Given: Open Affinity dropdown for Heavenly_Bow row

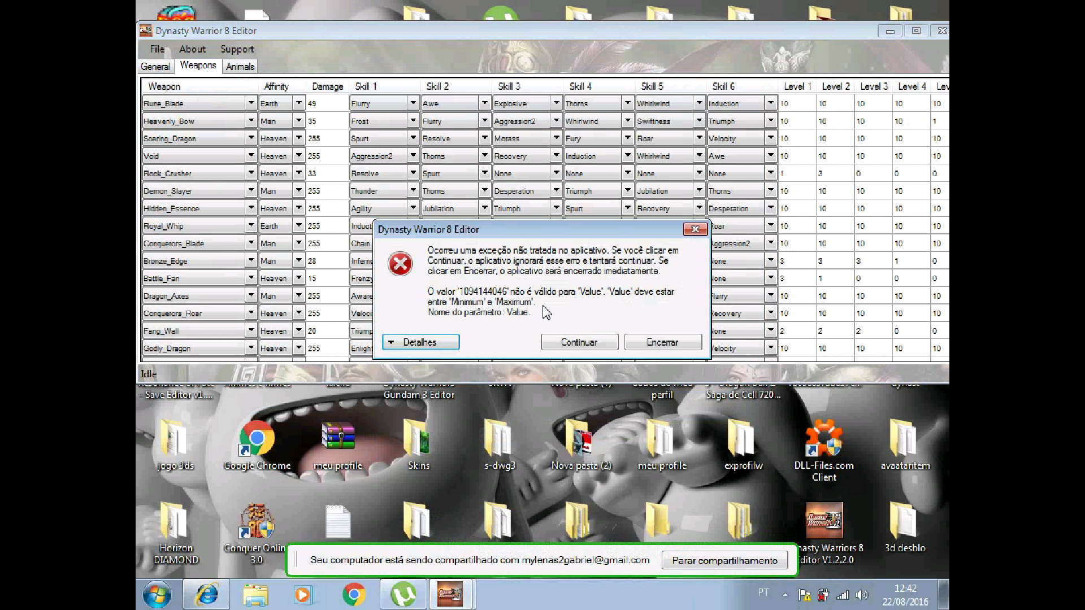Looking at the screenshot, I should point(298,121).
